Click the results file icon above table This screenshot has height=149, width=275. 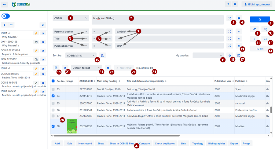pos(56,68)
